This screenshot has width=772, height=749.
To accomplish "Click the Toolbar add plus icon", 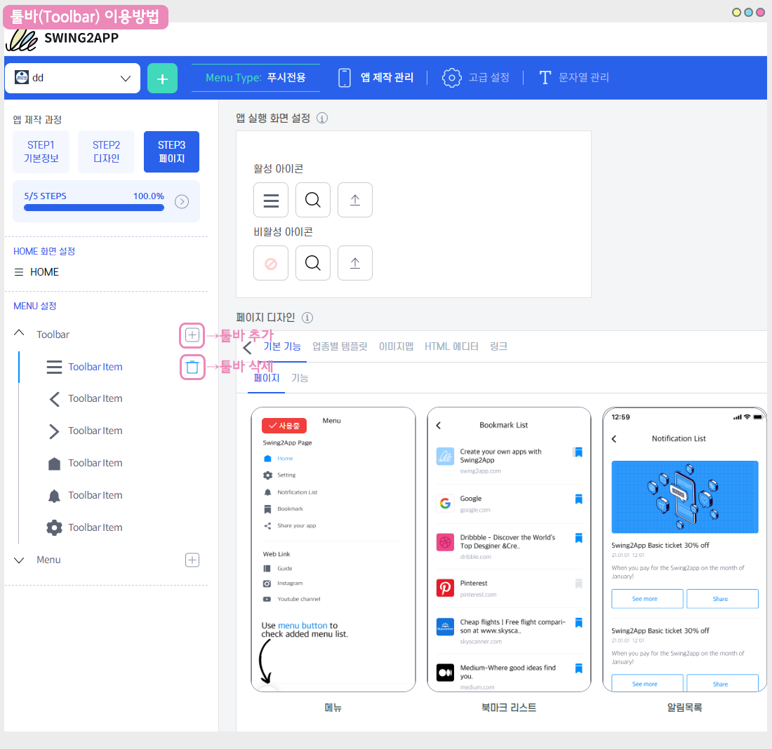I will (x=192, y=335).
